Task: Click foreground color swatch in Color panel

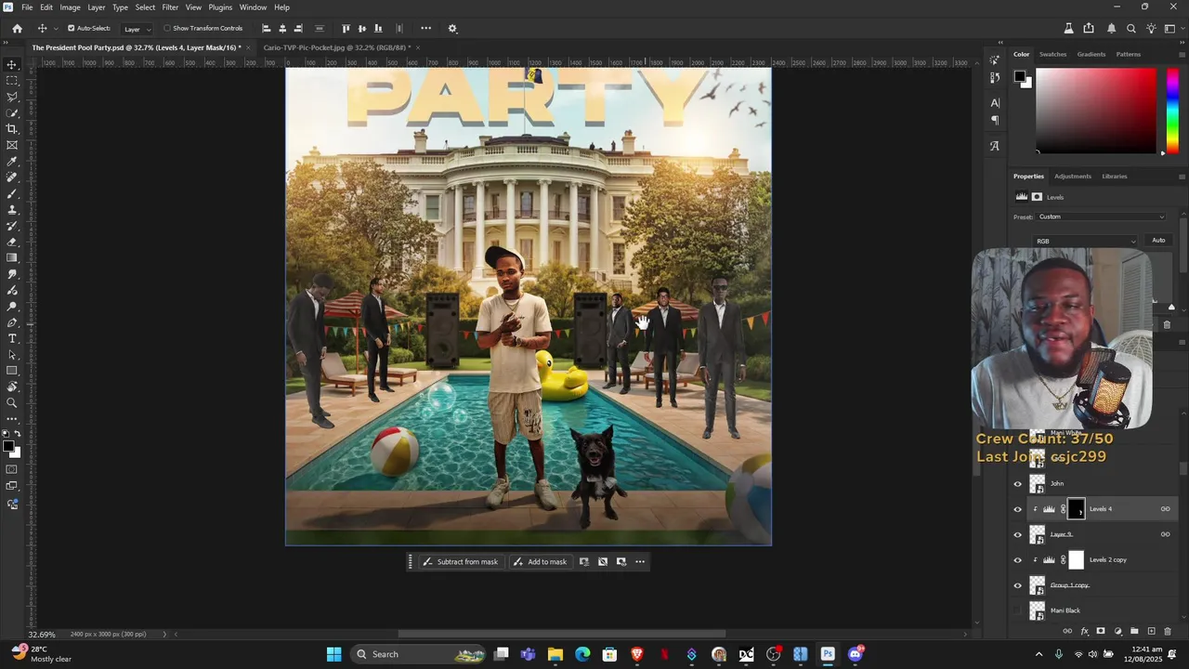Action: tap(1019, 76)
